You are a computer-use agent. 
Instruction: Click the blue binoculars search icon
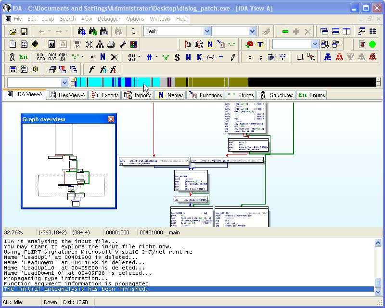tap(81, 31)
